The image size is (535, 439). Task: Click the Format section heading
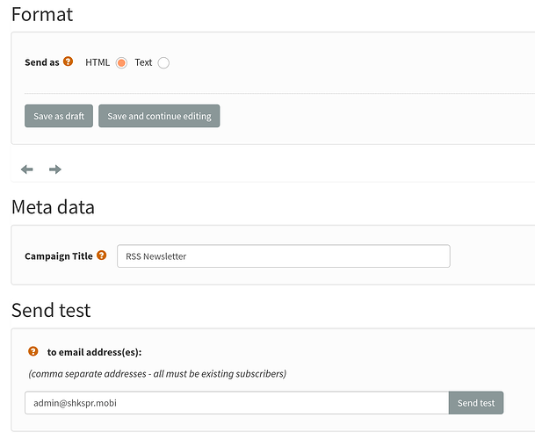coord(42,15)
